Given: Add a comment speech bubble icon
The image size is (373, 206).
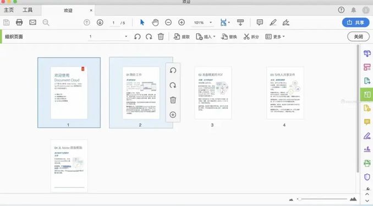Looking at the screenshot, I should click(260, 23).
